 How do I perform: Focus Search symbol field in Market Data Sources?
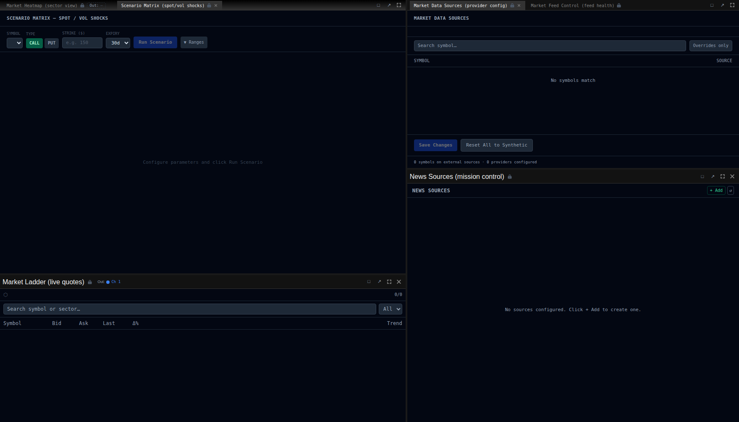pyautogui.click(x=550, y=46)
